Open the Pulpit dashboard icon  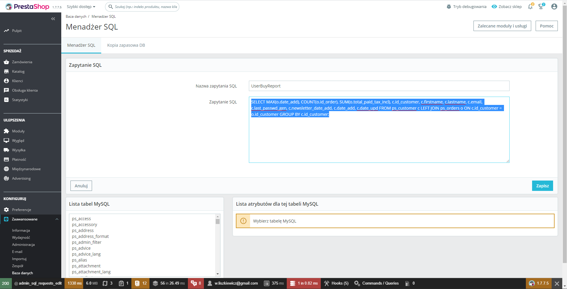tap(6, 31)
